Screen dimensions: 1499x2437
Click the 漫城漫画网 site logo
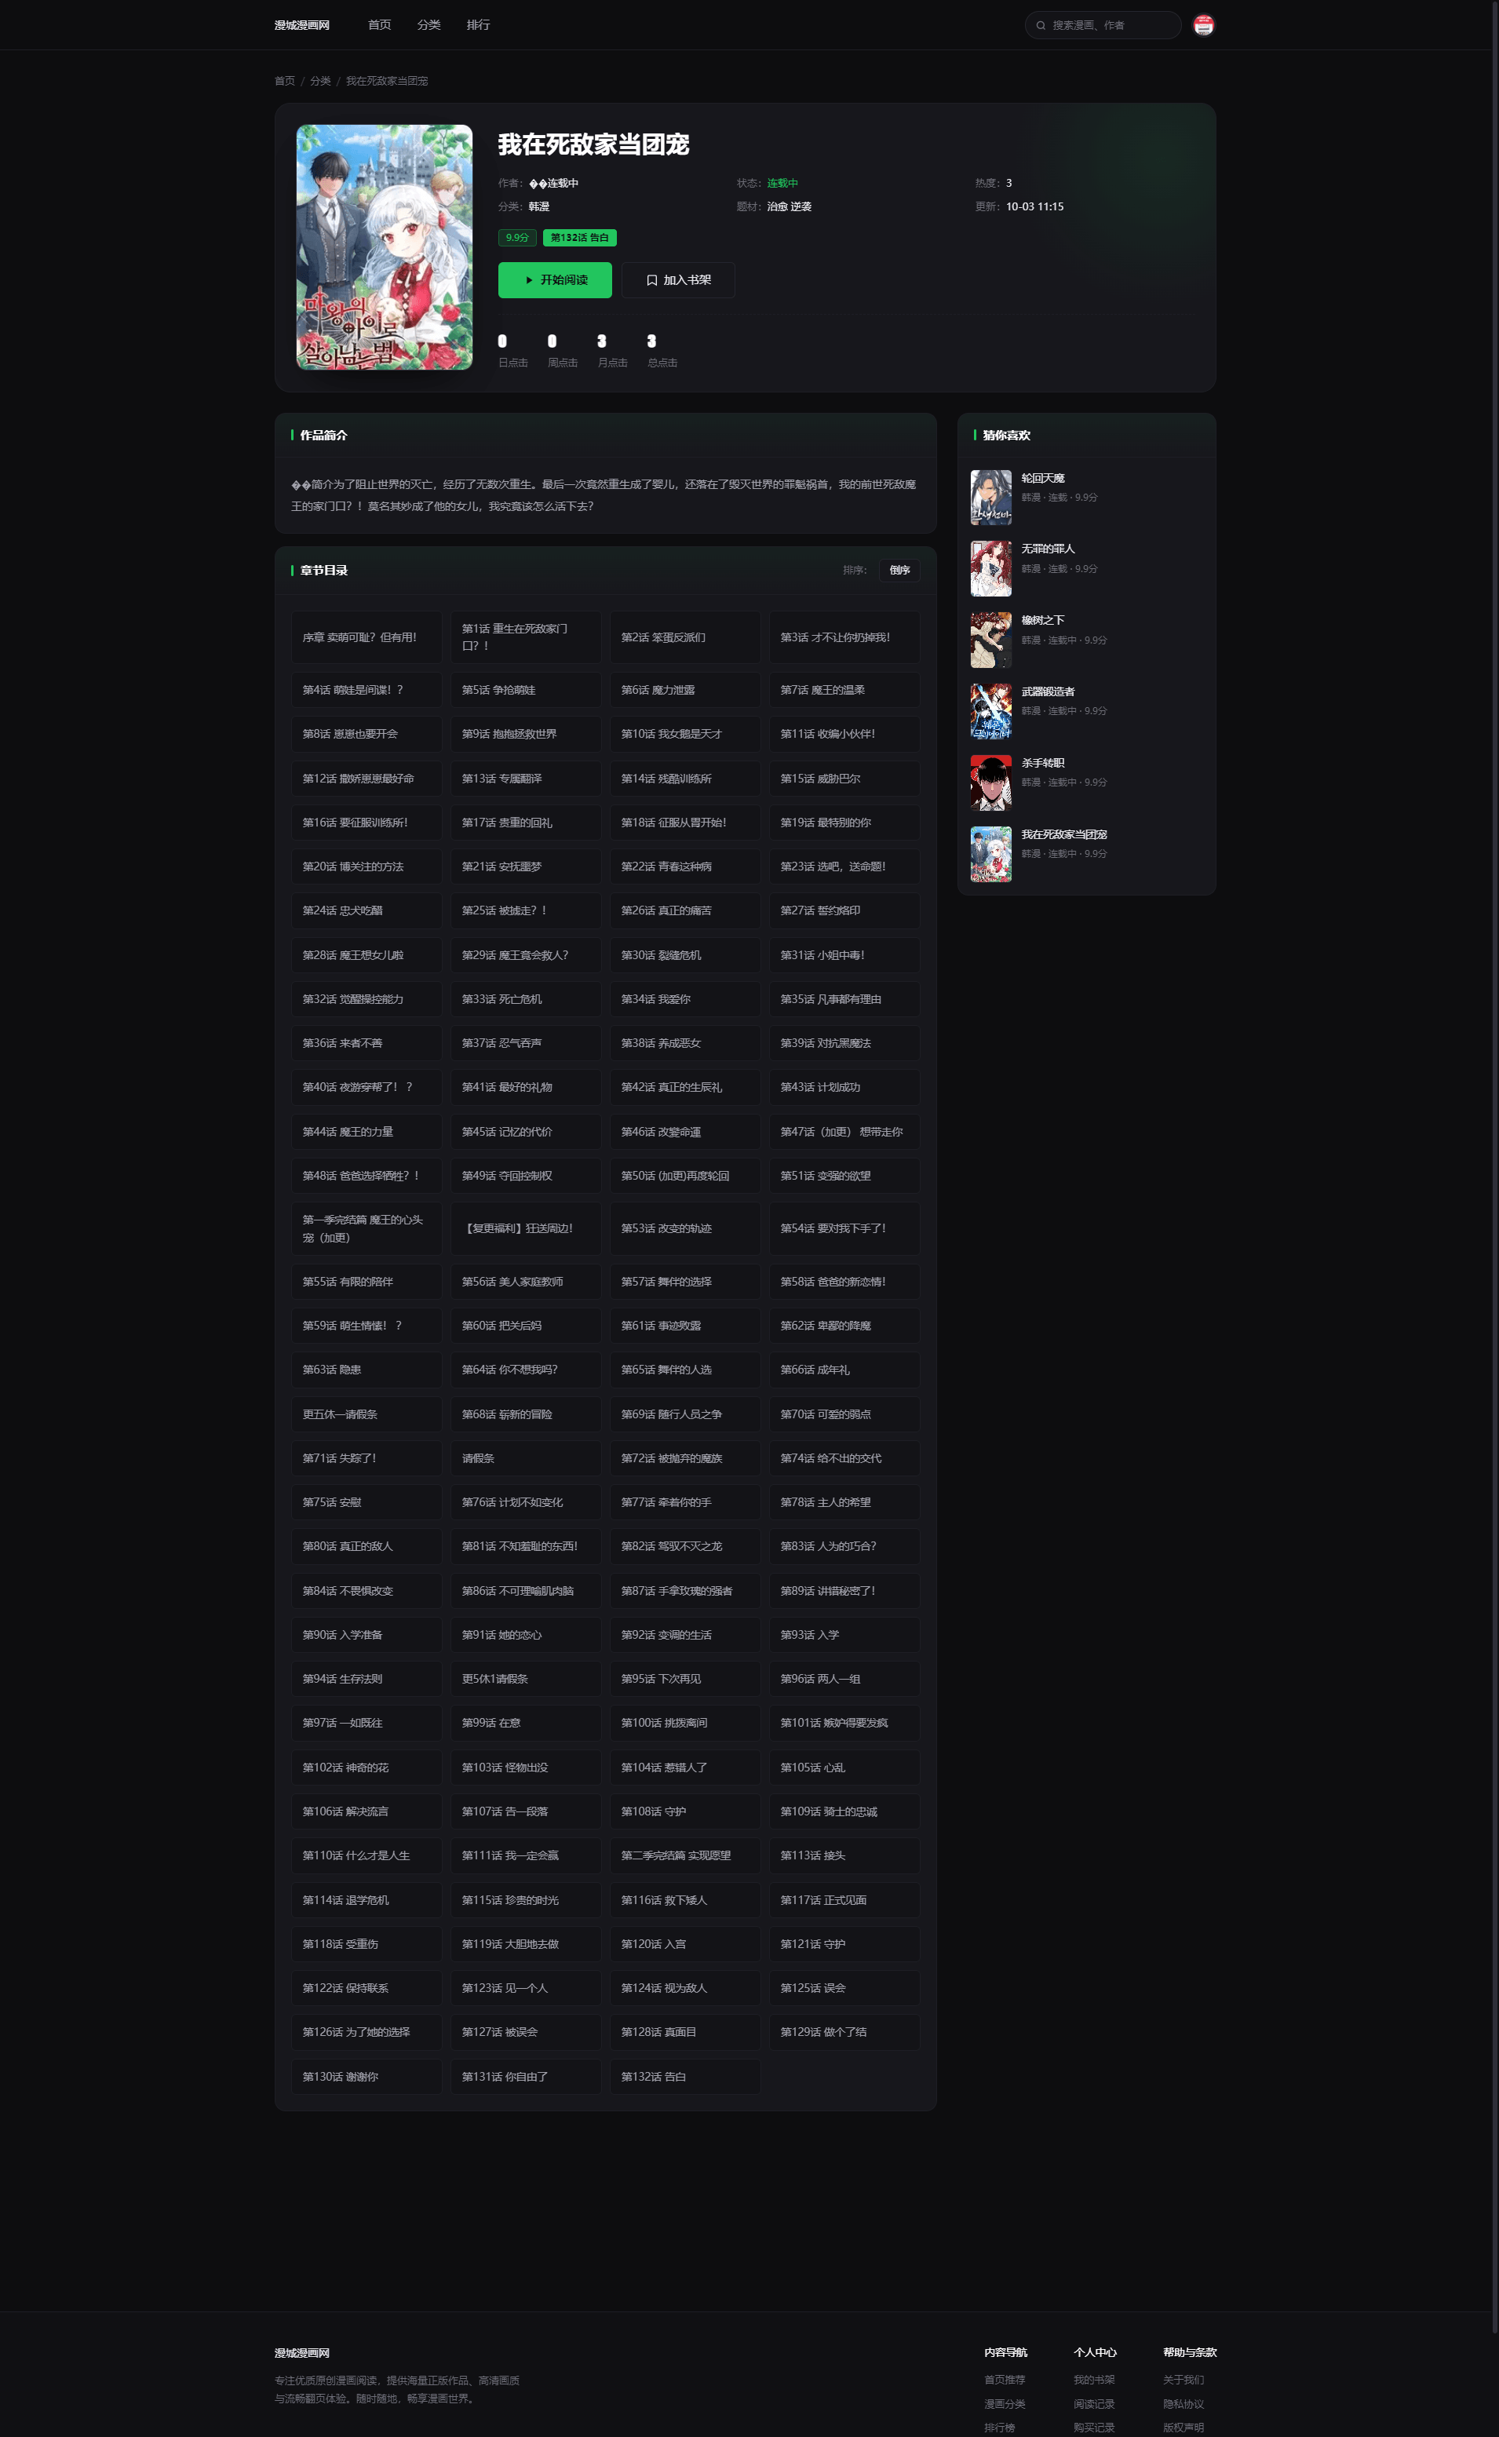click(302, 25)
